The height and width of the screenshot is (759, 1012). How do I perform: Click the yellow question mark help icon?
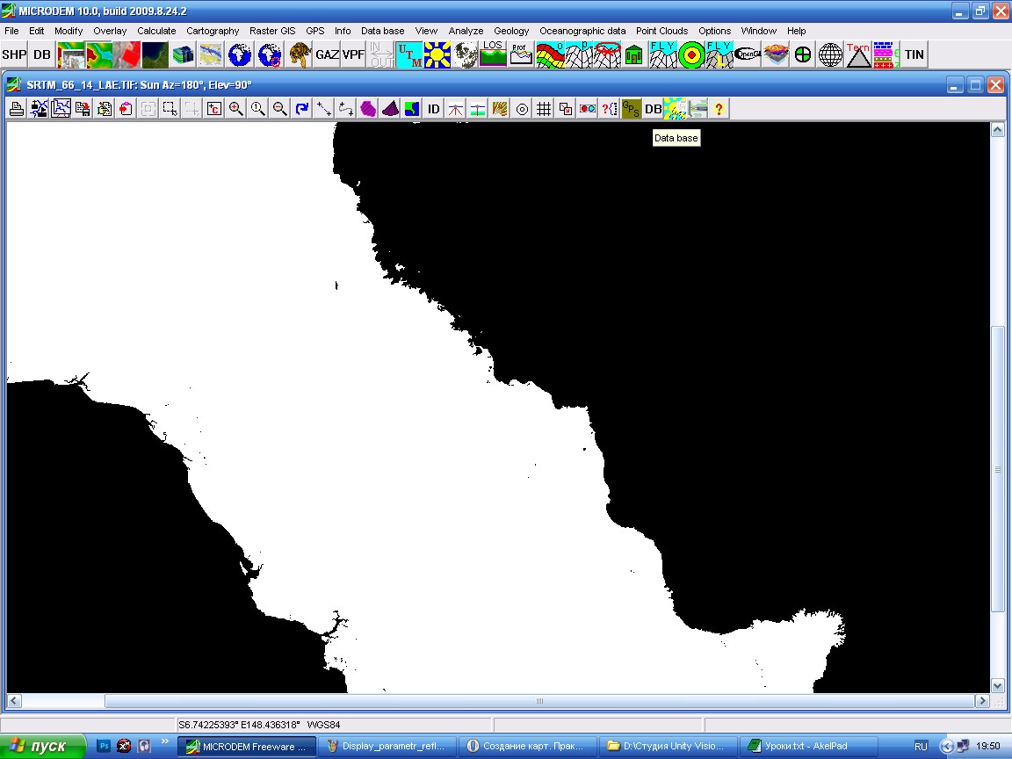pos(719,109)
